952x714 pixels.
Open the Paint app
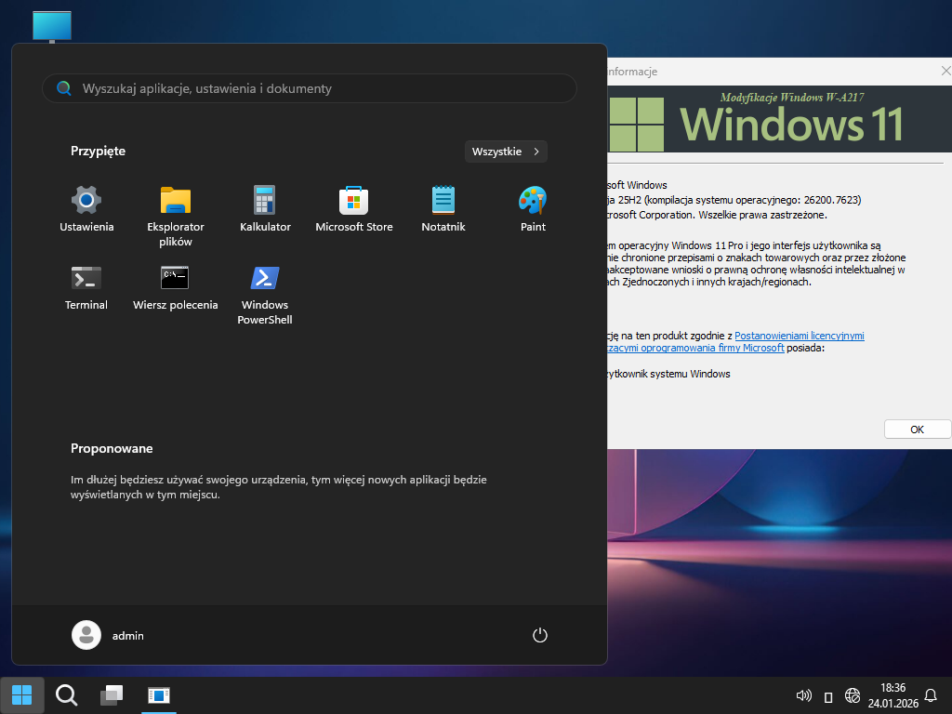533,208
